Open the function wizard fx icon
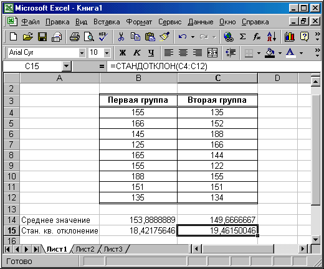The image size is (324, 269). coord(257,37)
